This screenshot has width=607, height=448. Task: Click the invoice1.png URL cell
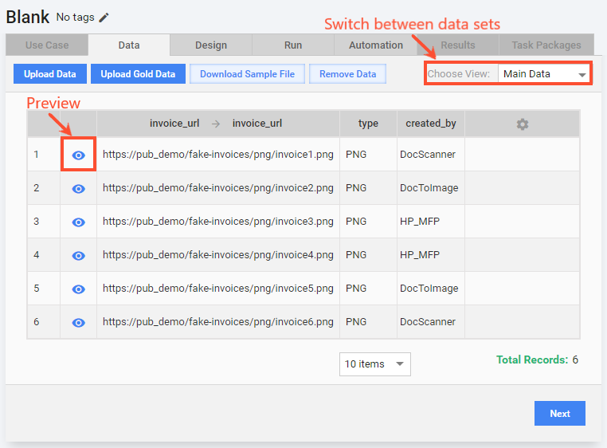[x=218, y=154]
